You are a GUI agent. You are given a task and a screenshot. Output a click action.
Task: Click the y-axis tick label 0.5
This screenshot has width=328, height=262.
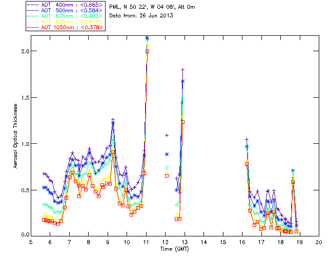[x=25, y=190]
